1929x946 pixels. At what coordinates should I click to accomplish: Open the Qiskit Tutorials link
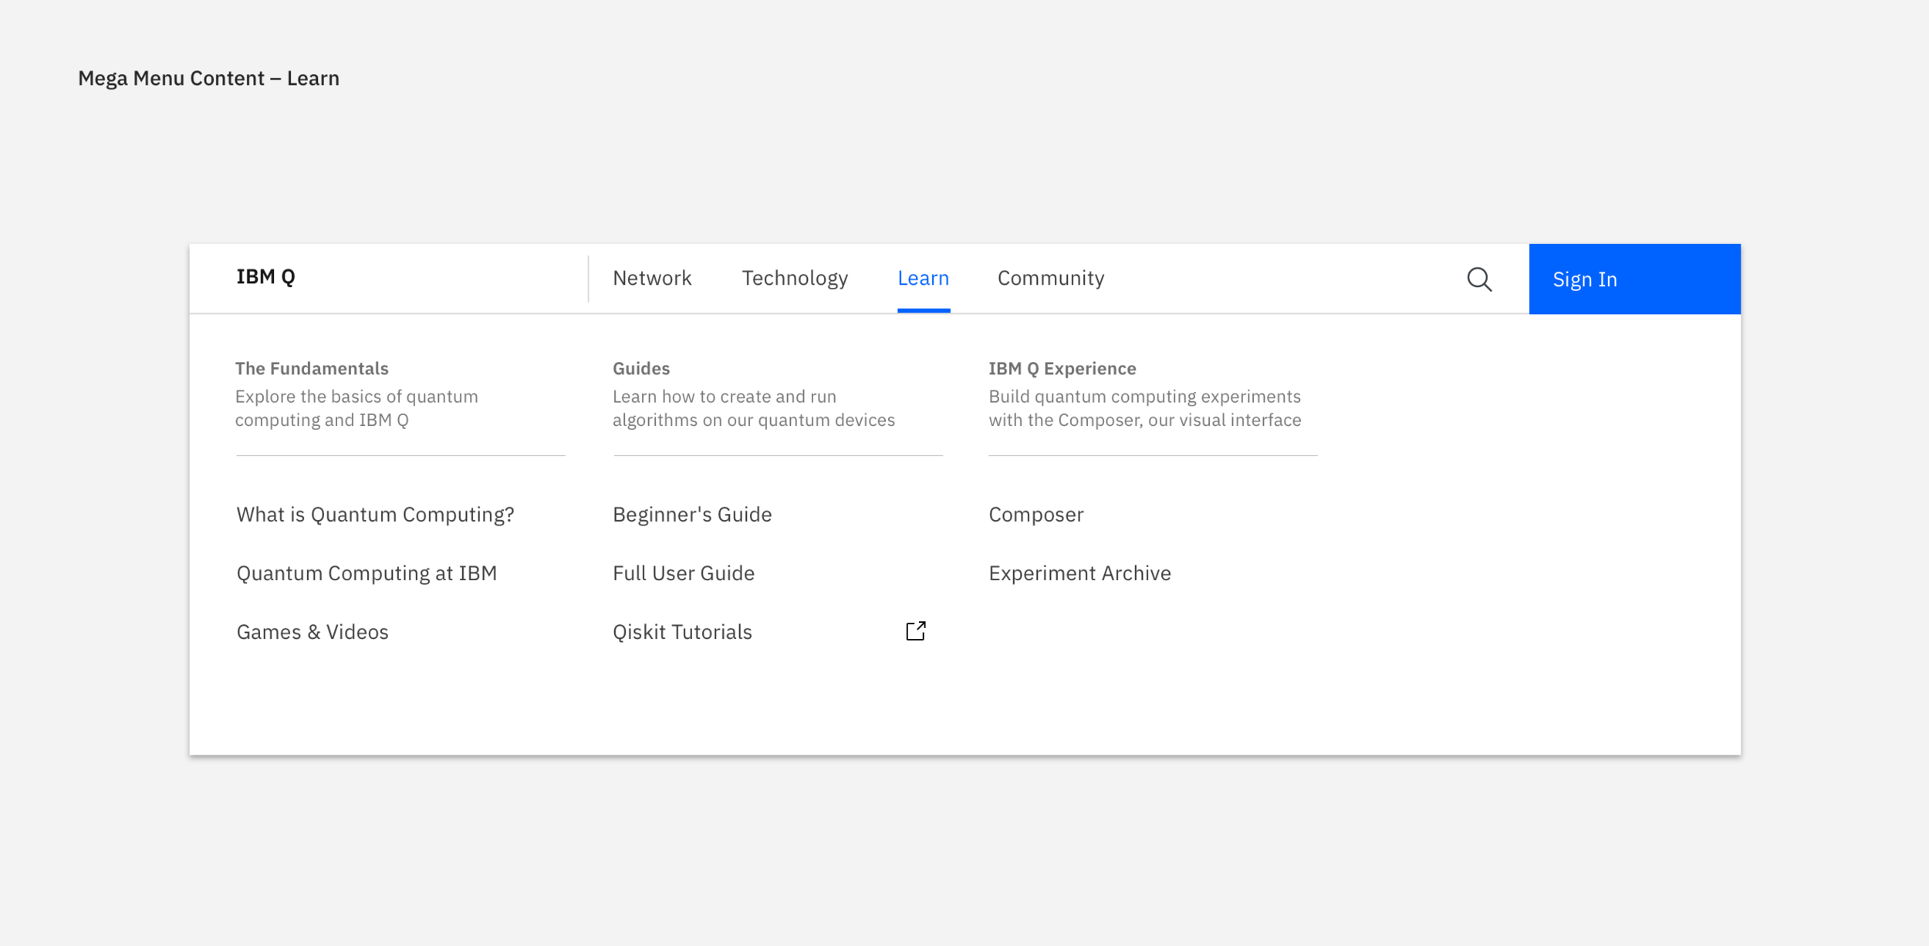click(681, 632)
